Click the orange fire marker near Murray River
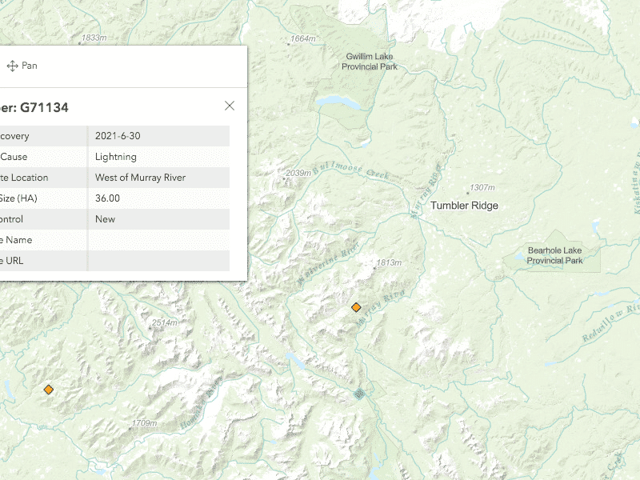The image size is (640, 480). pyautogui.click(x=356, y=307)
